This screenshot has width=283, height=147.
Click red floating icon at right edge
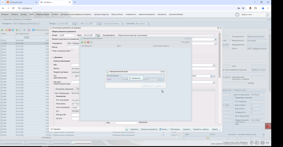pyautogui.click(x=268, y=126)
